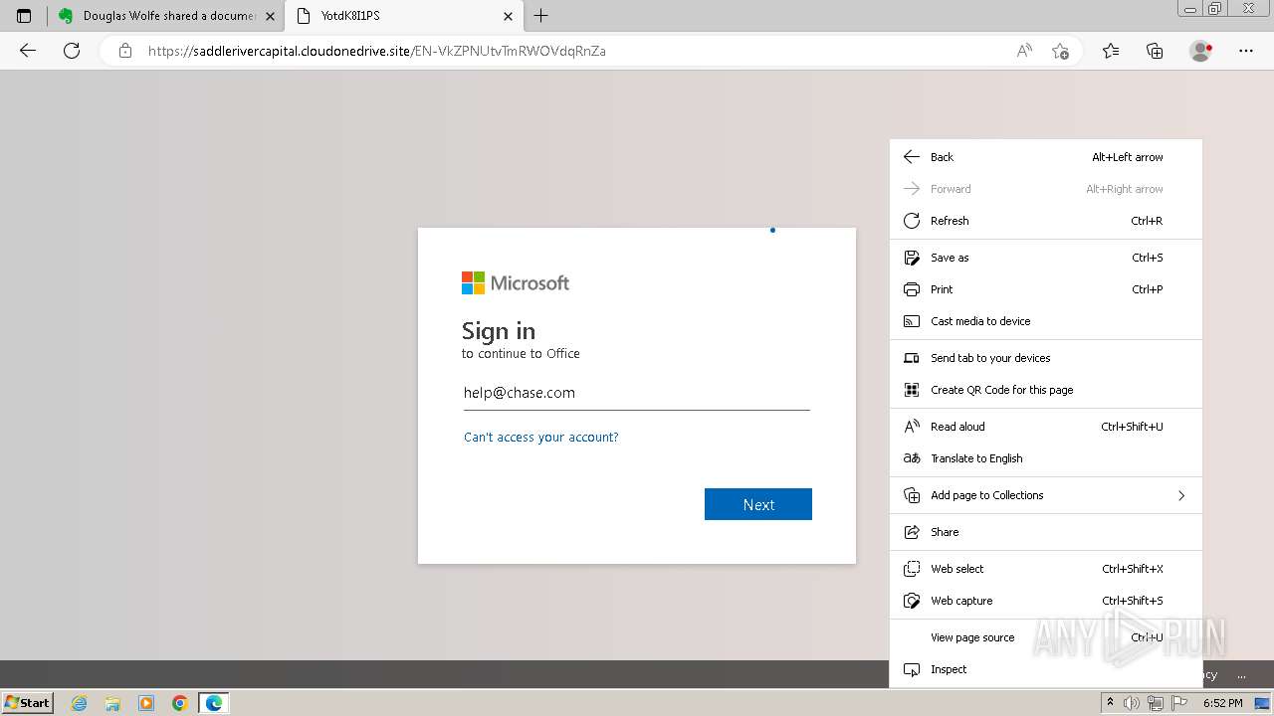Screen dimensions: 1274x716
Task: Click the network tray icon
Action: (1156, 703)
